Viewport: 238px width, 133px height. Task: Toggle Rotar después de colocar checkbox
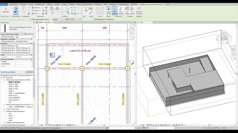(x=31, y=19)
